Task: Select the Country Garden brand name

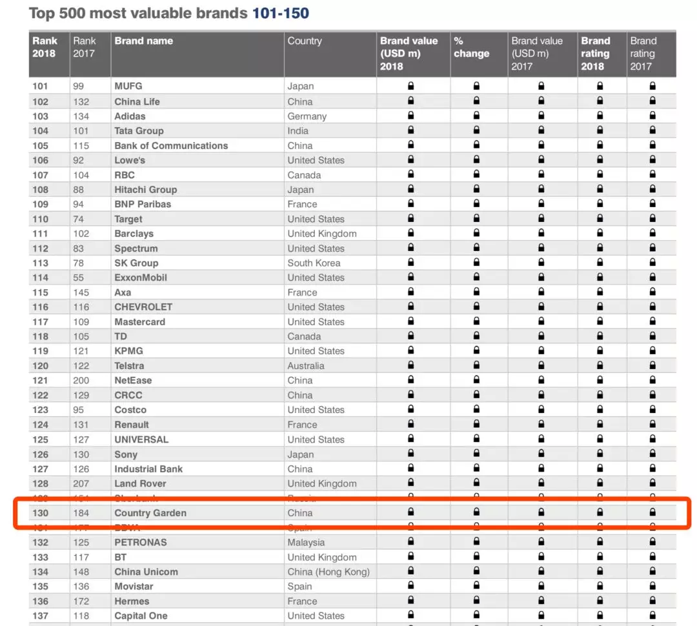Action: coord(150,513)
